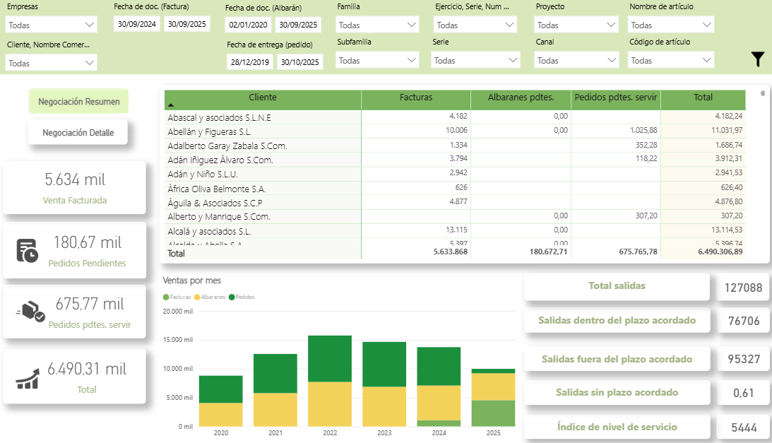Toggle Pedidos series in chart legend
Viewport: 772px width, 443px height.
pyautogui.click(x=242, y=297)
